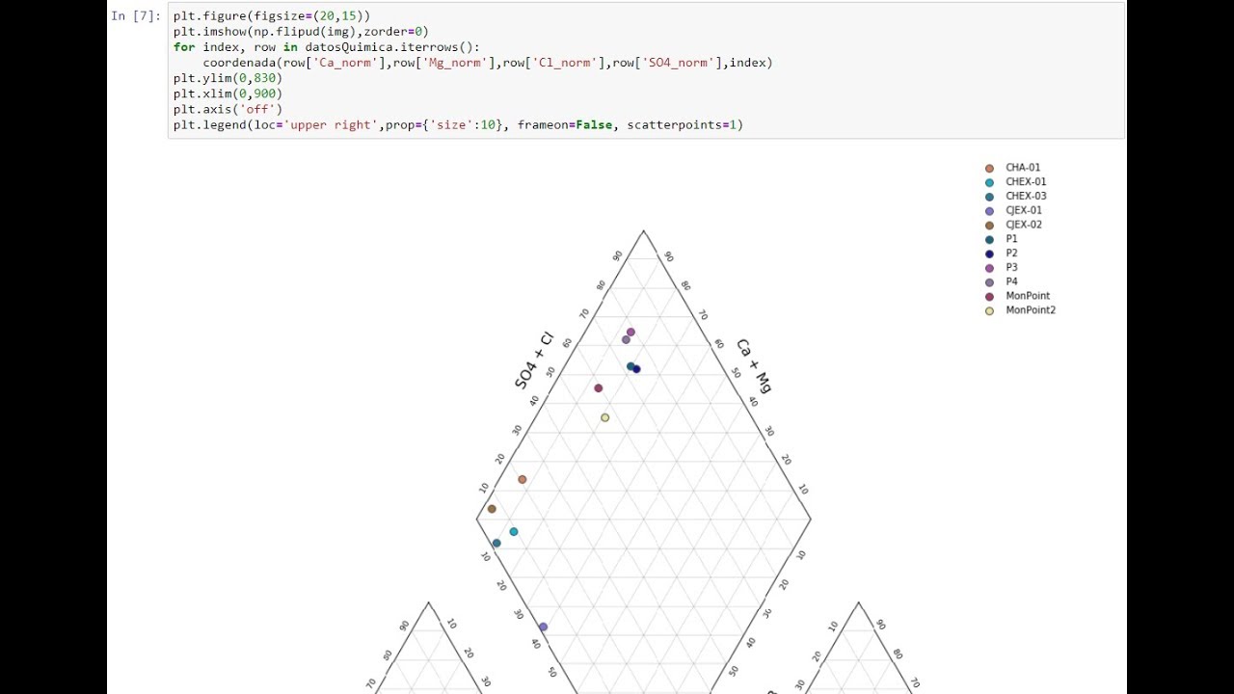Click the orange CHA-01 data point in diamond
Image resolution: width=1234 pixels, height=694 pixels.
(523, 479)
